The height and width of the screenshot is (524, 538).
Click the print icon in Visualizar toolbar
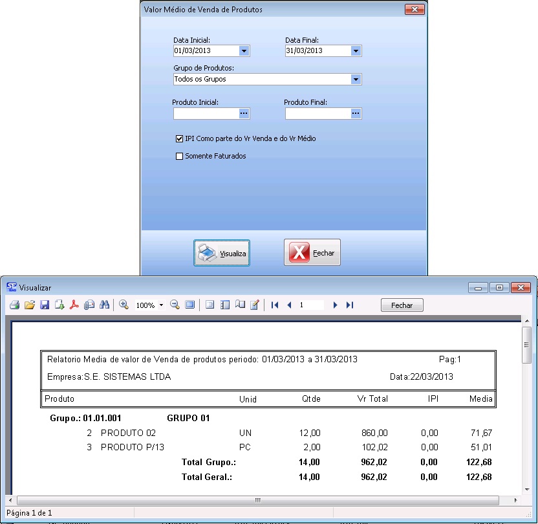[x=14, y=305]
